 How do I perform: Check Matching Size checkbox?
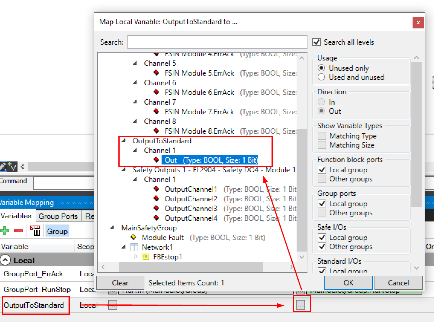pos(322,145)
